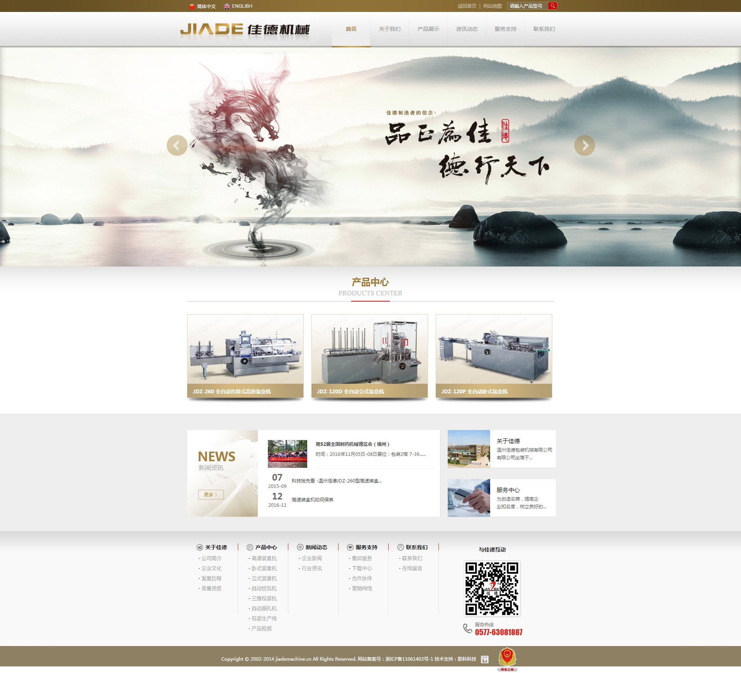
Task: Click the red search magnifier icon
Action: 553,6
